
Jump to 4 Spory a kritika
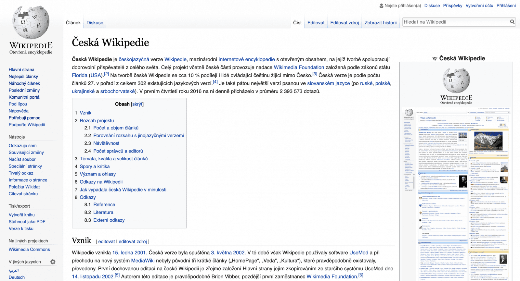point(95,166)
